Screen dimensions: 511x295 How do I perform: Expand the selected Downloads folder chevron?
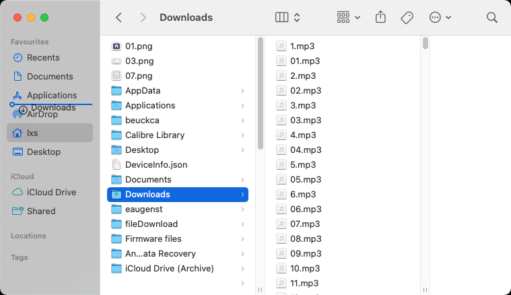click(242, 195)
